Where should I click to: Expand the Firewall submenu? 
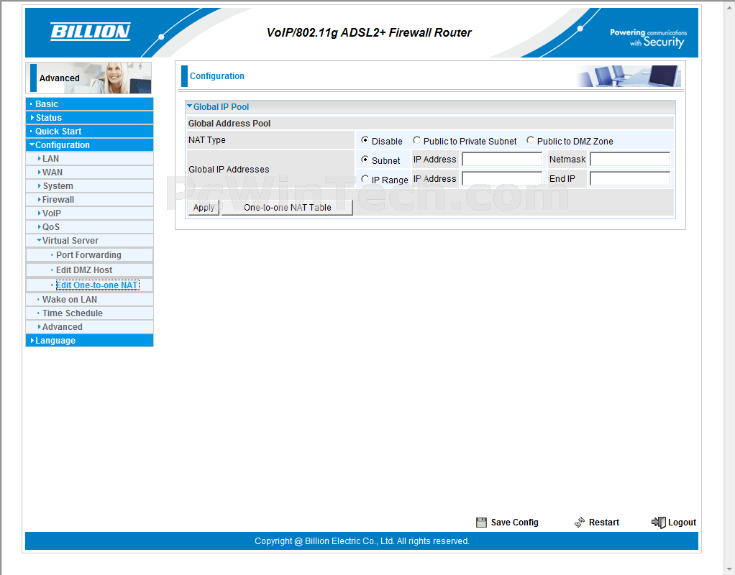click(89, 199)
